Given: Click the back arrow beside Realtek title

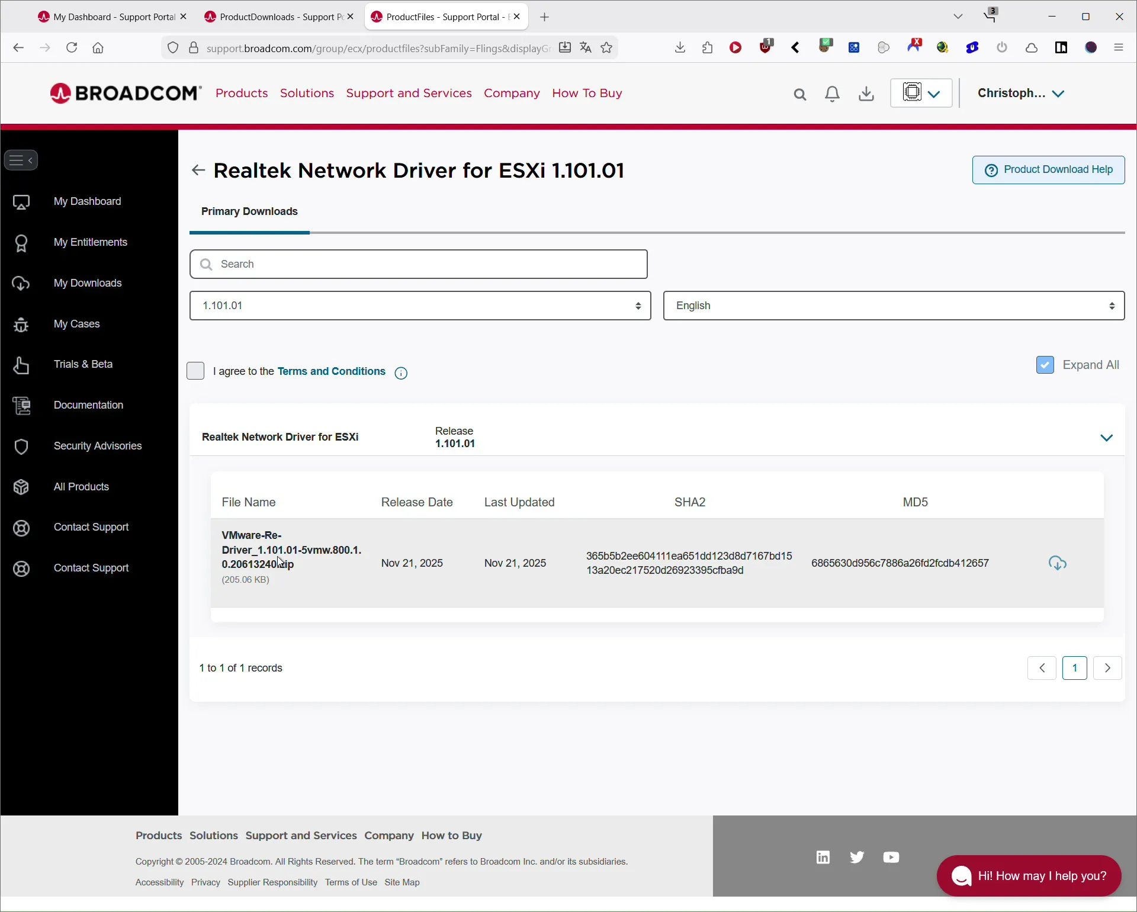Looking at the screenshot, I should [198, 171].
